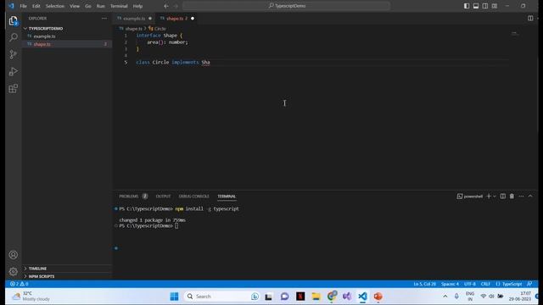Go forward with navigation arrow
Screen dimensions: 543x305
[176, 6]
